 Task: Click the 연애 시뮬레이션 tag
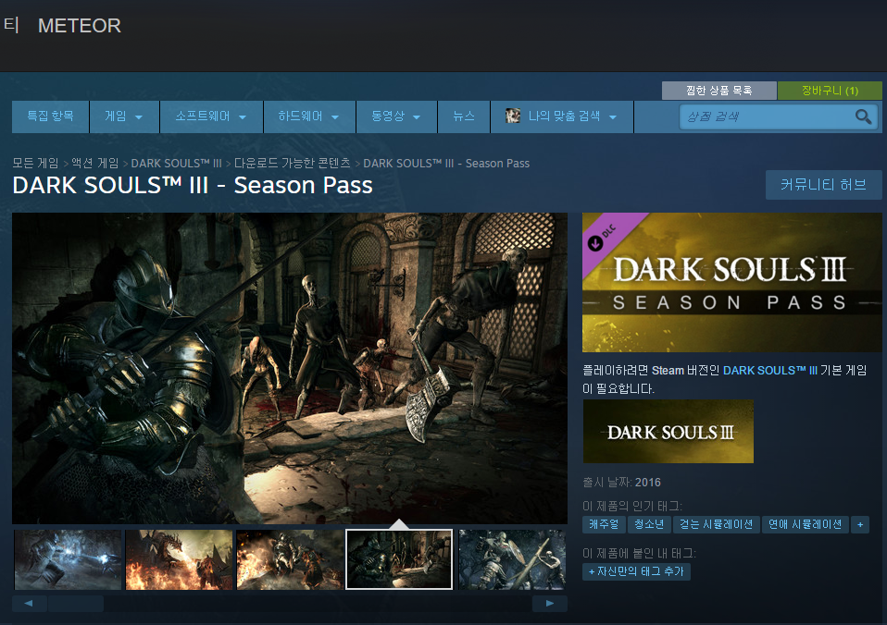pos(805,524)
